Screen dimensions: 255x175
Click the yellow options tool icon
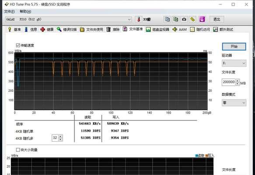click(x=192, y=19)
